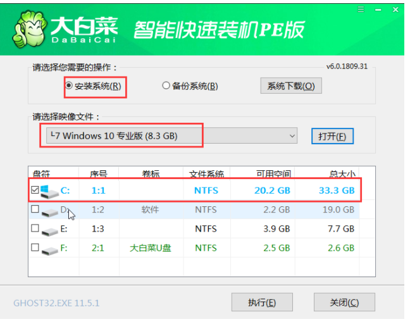The image size is (410, 324).
Task: Sort by the 总大小 column header
Action: click(342, 173)
